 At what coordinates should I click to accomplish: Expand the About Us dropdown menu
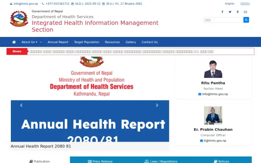pos(29,42)
